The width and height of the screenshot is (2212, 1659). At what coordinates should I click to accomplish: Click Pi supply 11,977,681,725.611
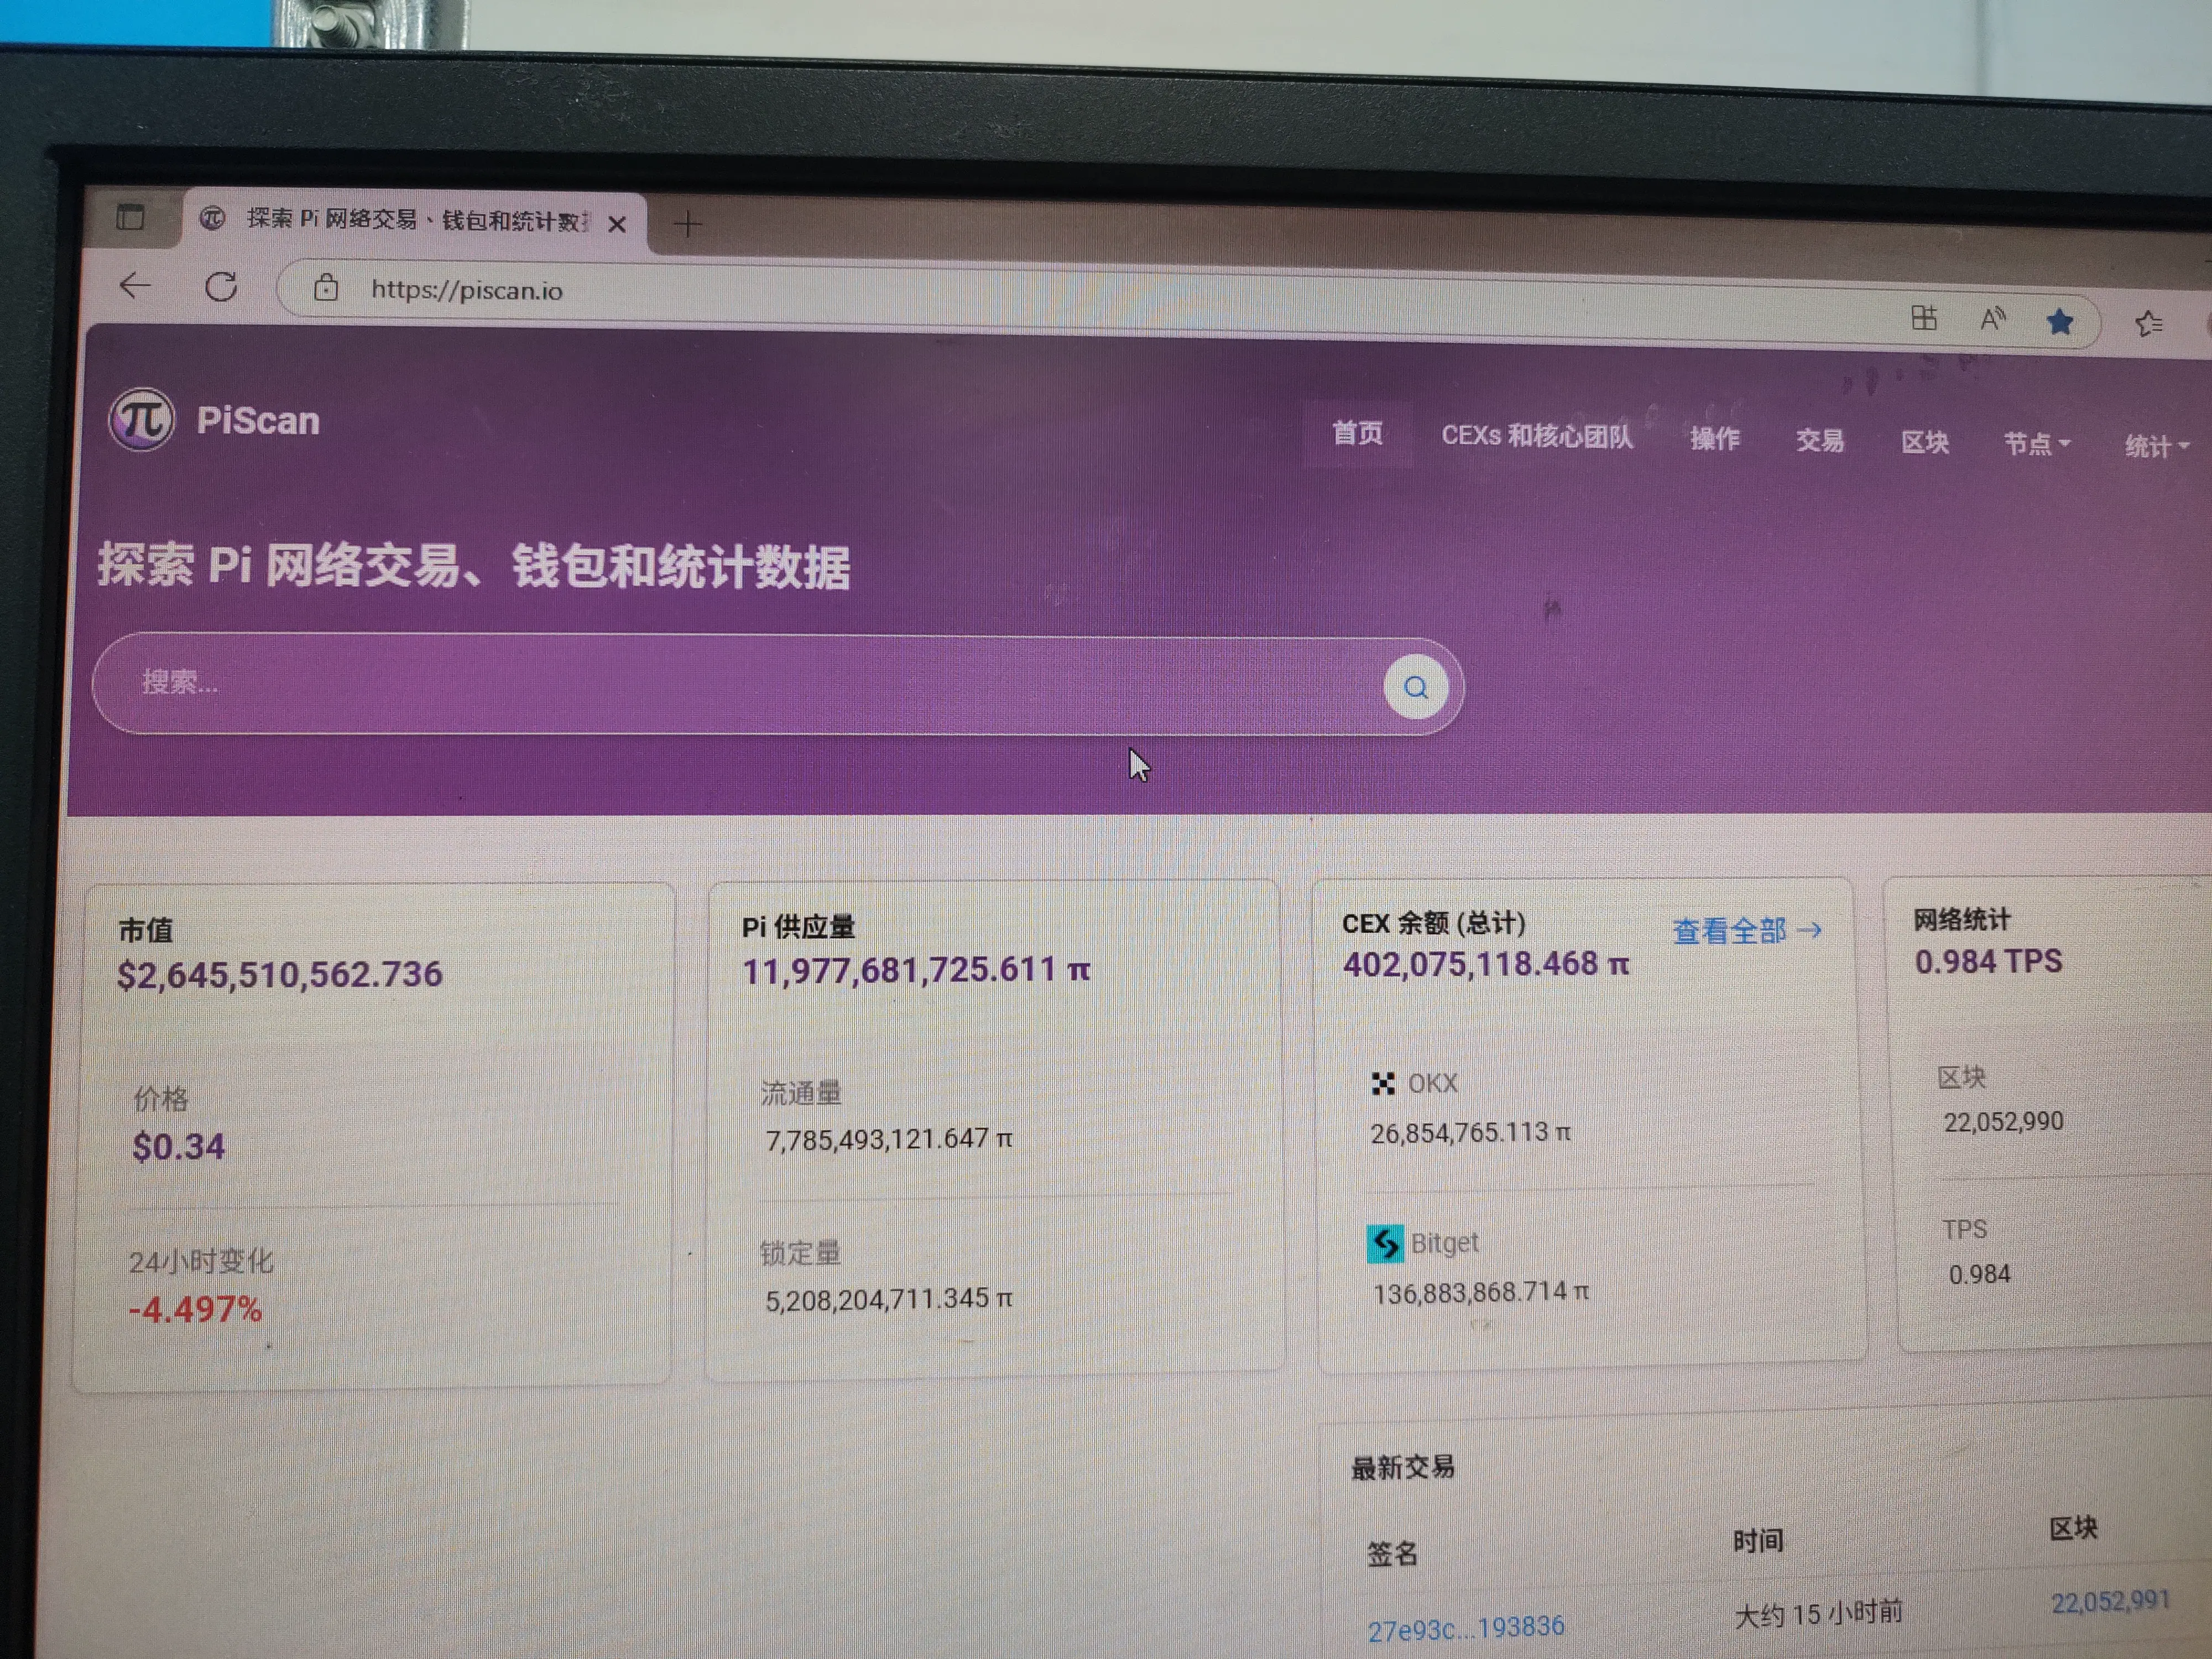(916, 970)
